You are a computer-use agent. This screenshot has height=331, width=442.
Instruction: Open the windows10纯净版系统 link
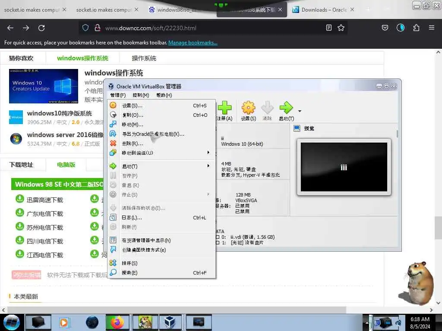[60, 113]
